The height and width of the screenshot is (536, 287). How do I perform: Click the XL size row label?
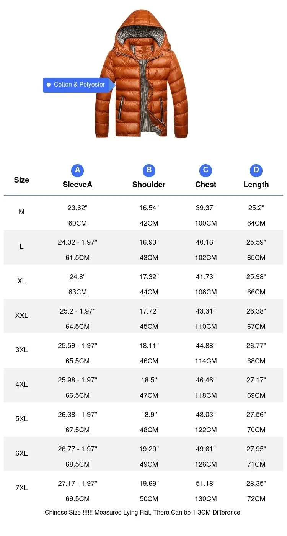21,281
